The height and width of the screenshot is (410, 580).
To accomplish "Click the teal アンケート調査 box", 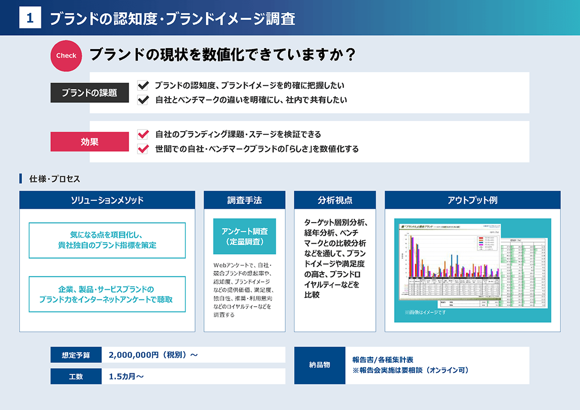I will (x=244, y=236).
